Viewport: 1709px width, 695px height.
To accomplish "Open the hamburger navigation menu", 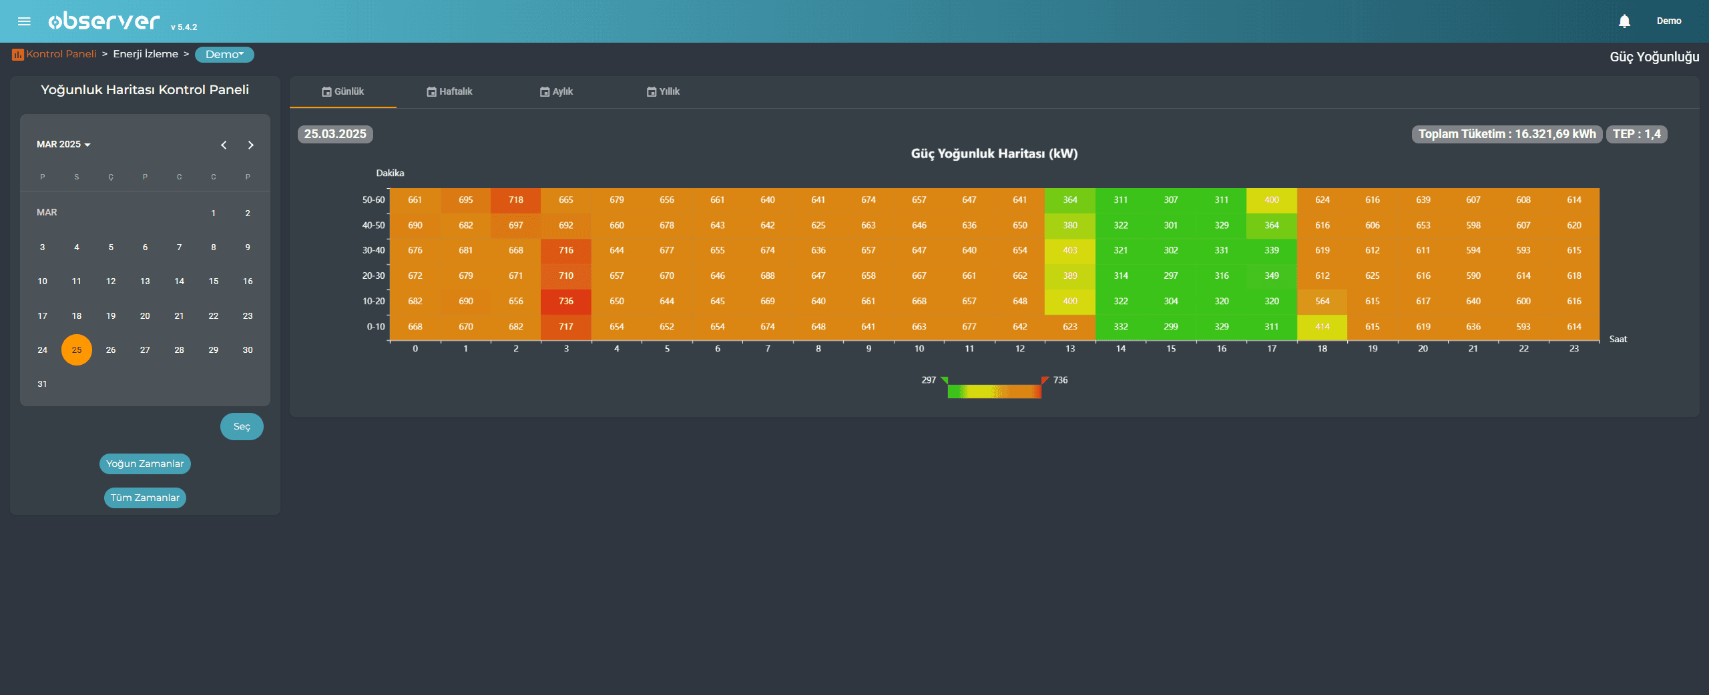I will (x=24, y=21).
